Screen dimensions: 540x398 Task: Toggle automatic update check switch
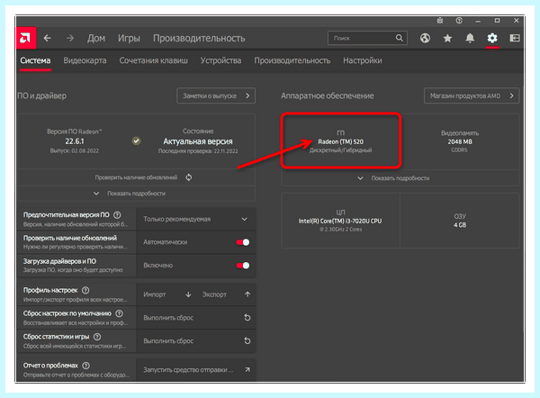pyautogui.click(x=243, y=242)
